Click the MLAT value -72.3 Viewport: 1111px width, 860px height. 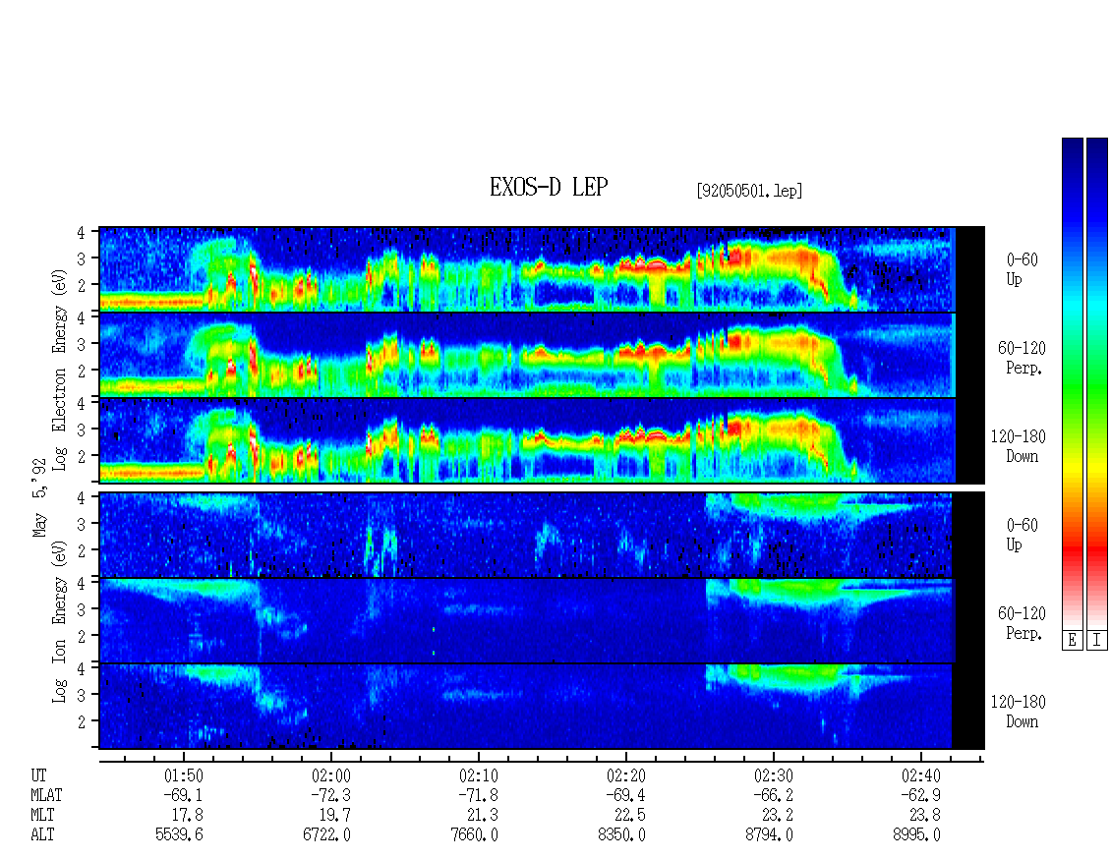(331, 795)
